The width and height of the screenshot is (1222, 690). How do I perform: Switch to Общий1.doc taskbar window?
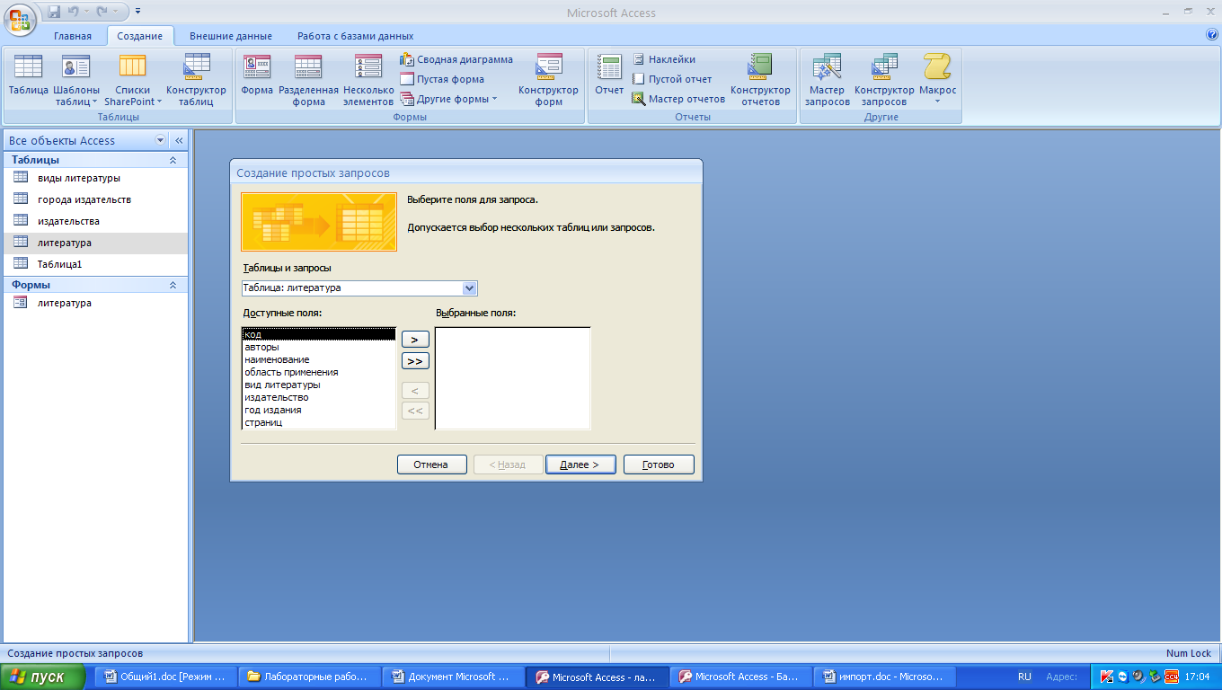[x=167, y=677]
